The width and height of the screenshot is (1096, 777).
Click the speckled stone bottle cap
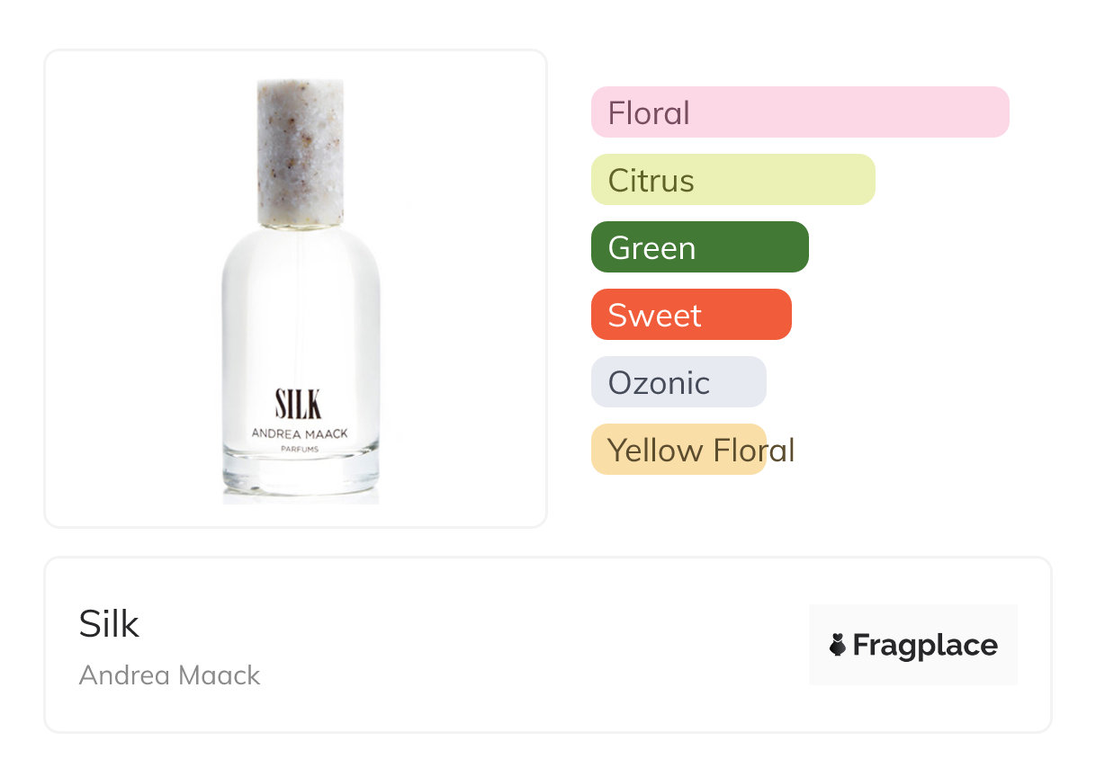(301, 153)
